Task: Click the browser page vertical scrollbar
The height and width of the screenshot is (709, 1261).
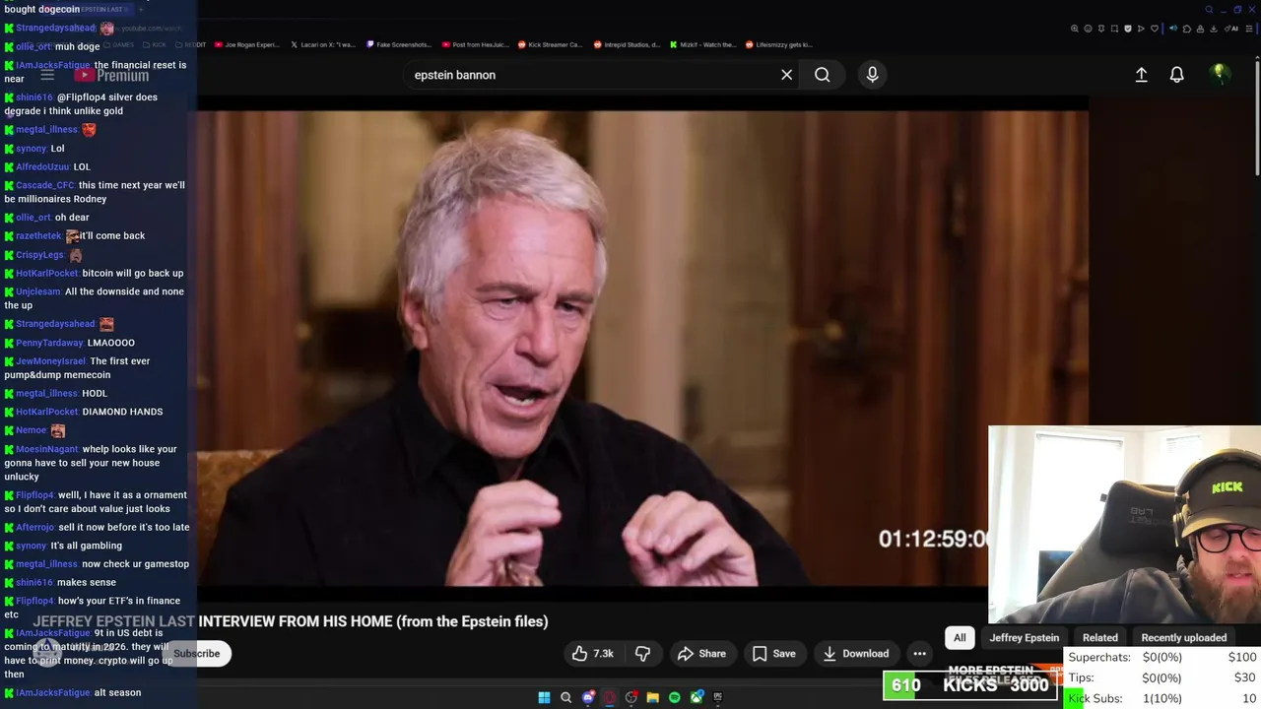Action: pos(1257,118)
